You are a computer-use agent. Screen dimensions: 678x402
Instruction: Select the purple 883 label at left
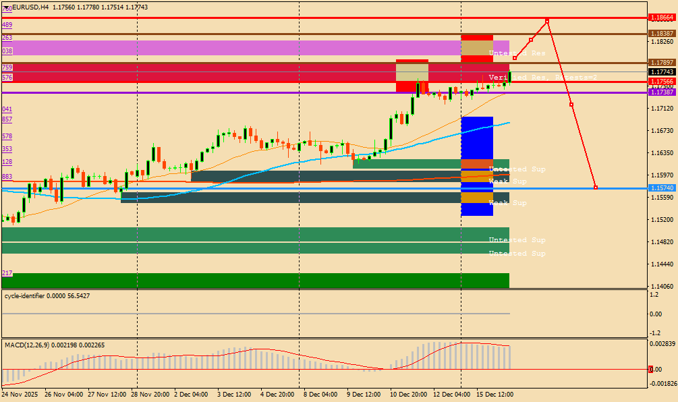click(7, 177)
